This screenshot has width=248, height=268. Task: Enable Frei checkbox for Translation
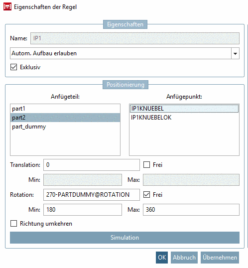146,165
